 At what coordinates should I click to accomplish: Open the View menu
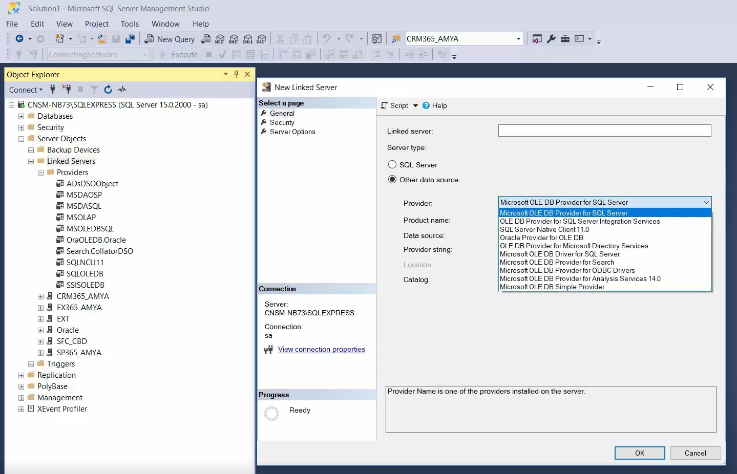65,24
